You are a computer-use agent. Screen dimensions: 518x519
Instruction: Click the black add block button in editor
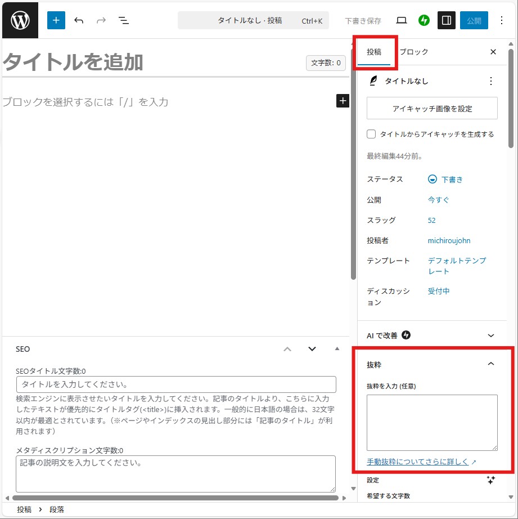pos(343,101)
